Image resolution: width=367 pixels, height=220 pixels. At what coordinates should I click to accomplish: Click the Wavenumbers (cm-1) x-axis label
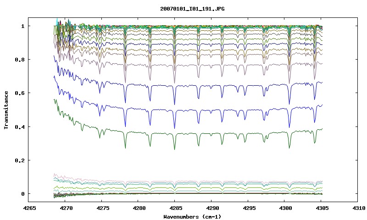[192, 217]
